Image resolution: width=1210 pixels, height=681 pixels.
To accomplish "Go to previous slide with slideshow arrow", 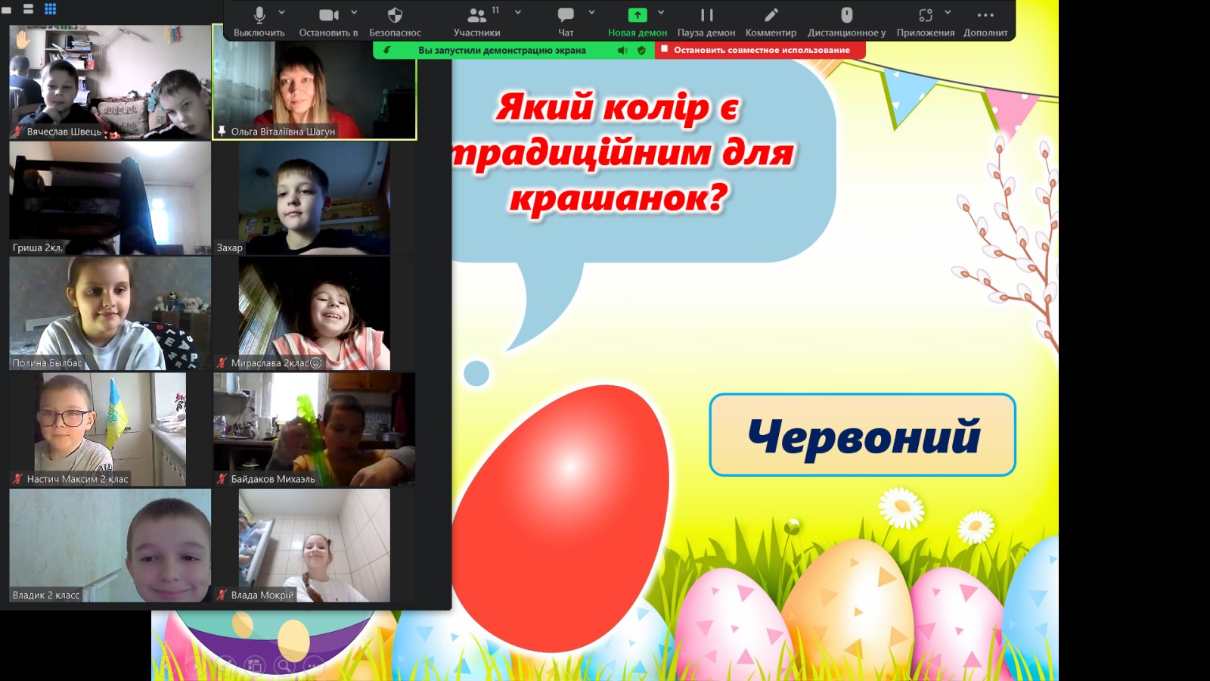I will tap(166, 666).
